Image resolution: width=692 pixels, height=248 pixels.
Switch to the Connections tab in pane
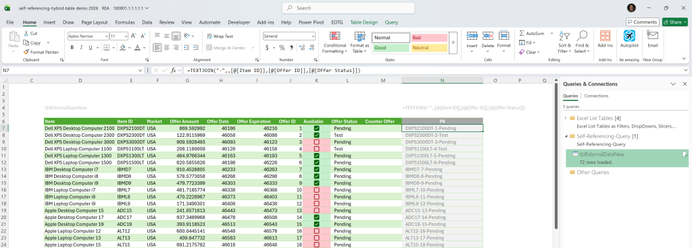[597, 96]
